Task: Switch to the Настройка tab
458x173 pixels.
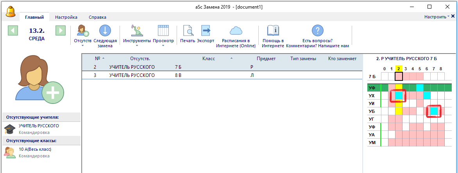Action: (66, 17)
